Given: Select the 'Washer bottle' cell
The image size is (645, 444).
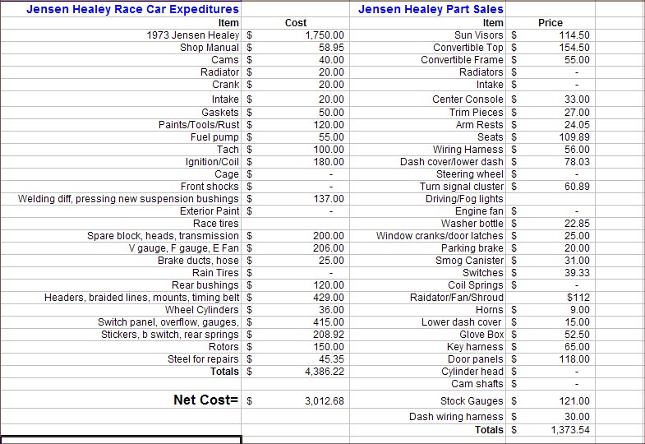Looking at the screenshot, I should pyautogui.click(x=428, y=224).
